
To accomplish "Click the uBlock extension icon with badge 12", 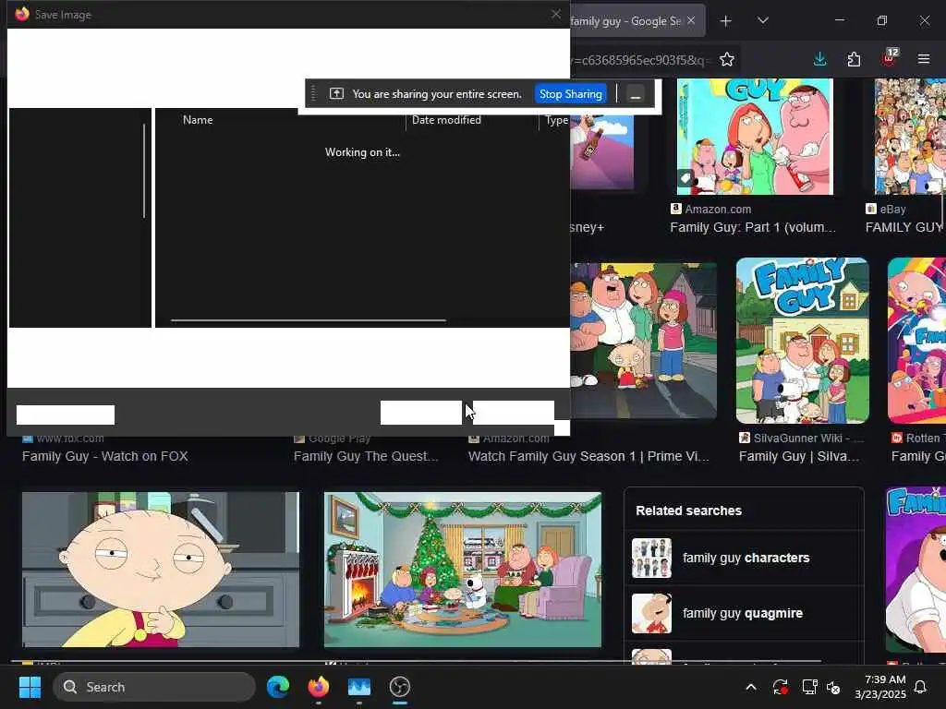I will 890,58.
